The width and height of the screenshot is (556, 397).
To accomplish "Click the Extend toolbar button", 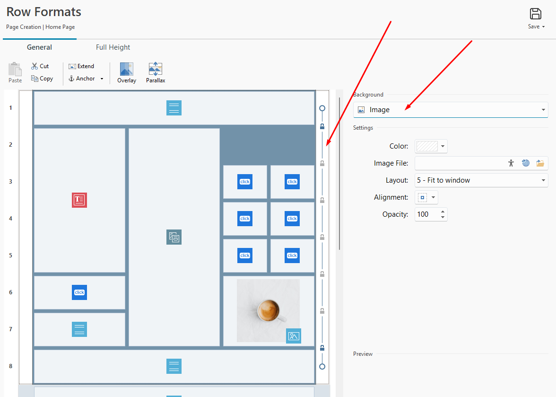I will 81,66.
